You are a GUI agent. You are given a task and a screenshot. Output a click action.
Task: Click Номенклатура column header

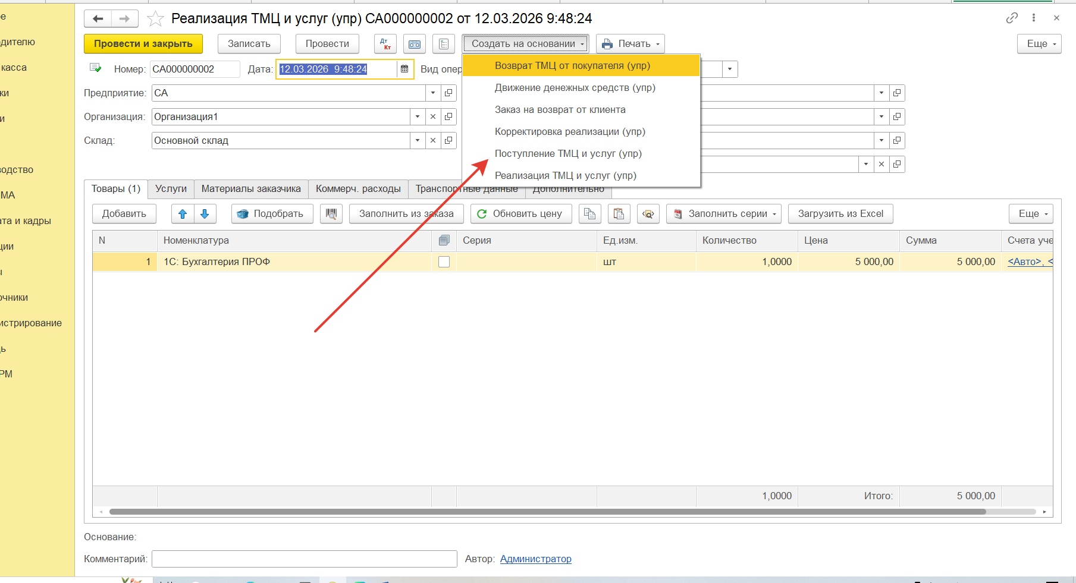point(294,241)
